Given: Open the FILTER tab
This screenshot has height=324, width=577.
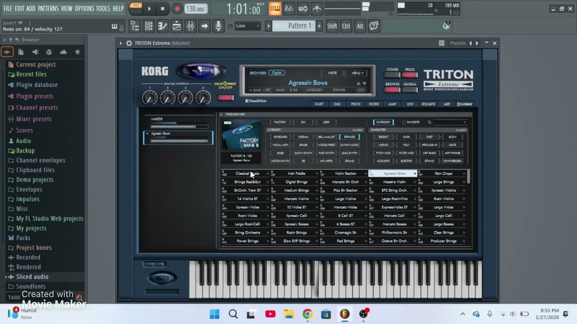Looking at the screenshot, I should pyautogui.click(x=374, y=104).
